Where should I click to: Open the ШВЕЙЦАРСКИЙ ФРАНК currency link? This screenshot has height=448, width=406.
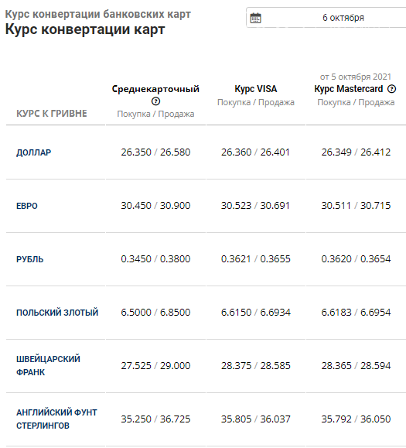[48, 366]
